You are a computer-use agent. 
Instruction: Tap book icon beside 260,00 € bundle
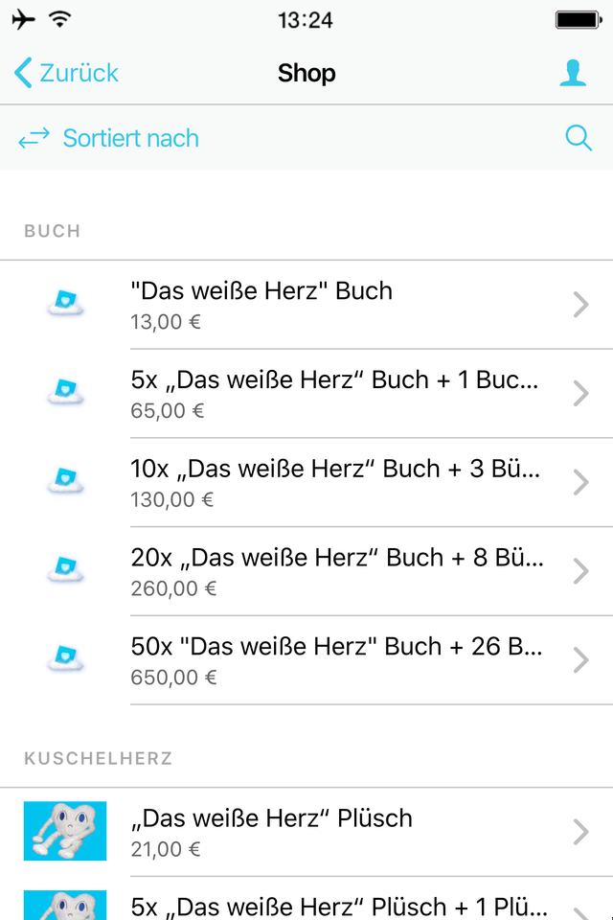(x=65, y=571)
